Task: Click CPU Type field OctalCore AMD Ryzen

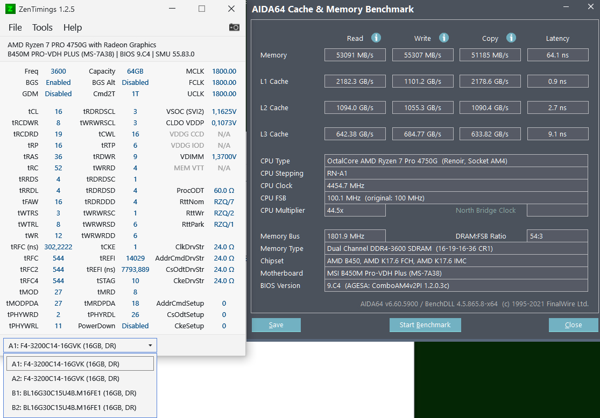Action: [456, 161]
